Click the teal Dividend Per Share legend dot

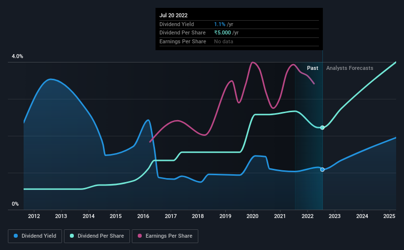pos(72,236)
